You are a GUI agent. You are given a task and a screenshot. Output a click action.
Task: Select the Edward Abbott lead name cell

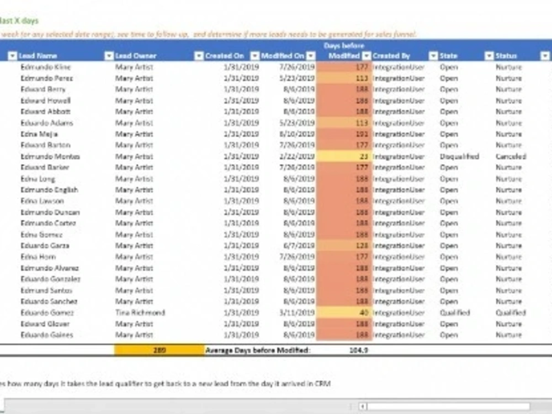45,112
